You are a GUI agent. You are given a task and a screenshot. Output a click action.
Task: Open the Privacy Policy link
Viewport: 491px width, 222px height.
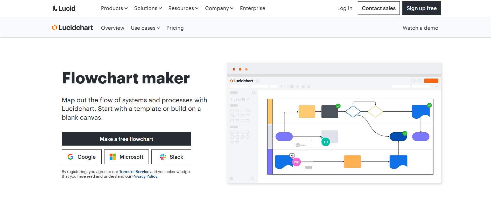point(145,176)
